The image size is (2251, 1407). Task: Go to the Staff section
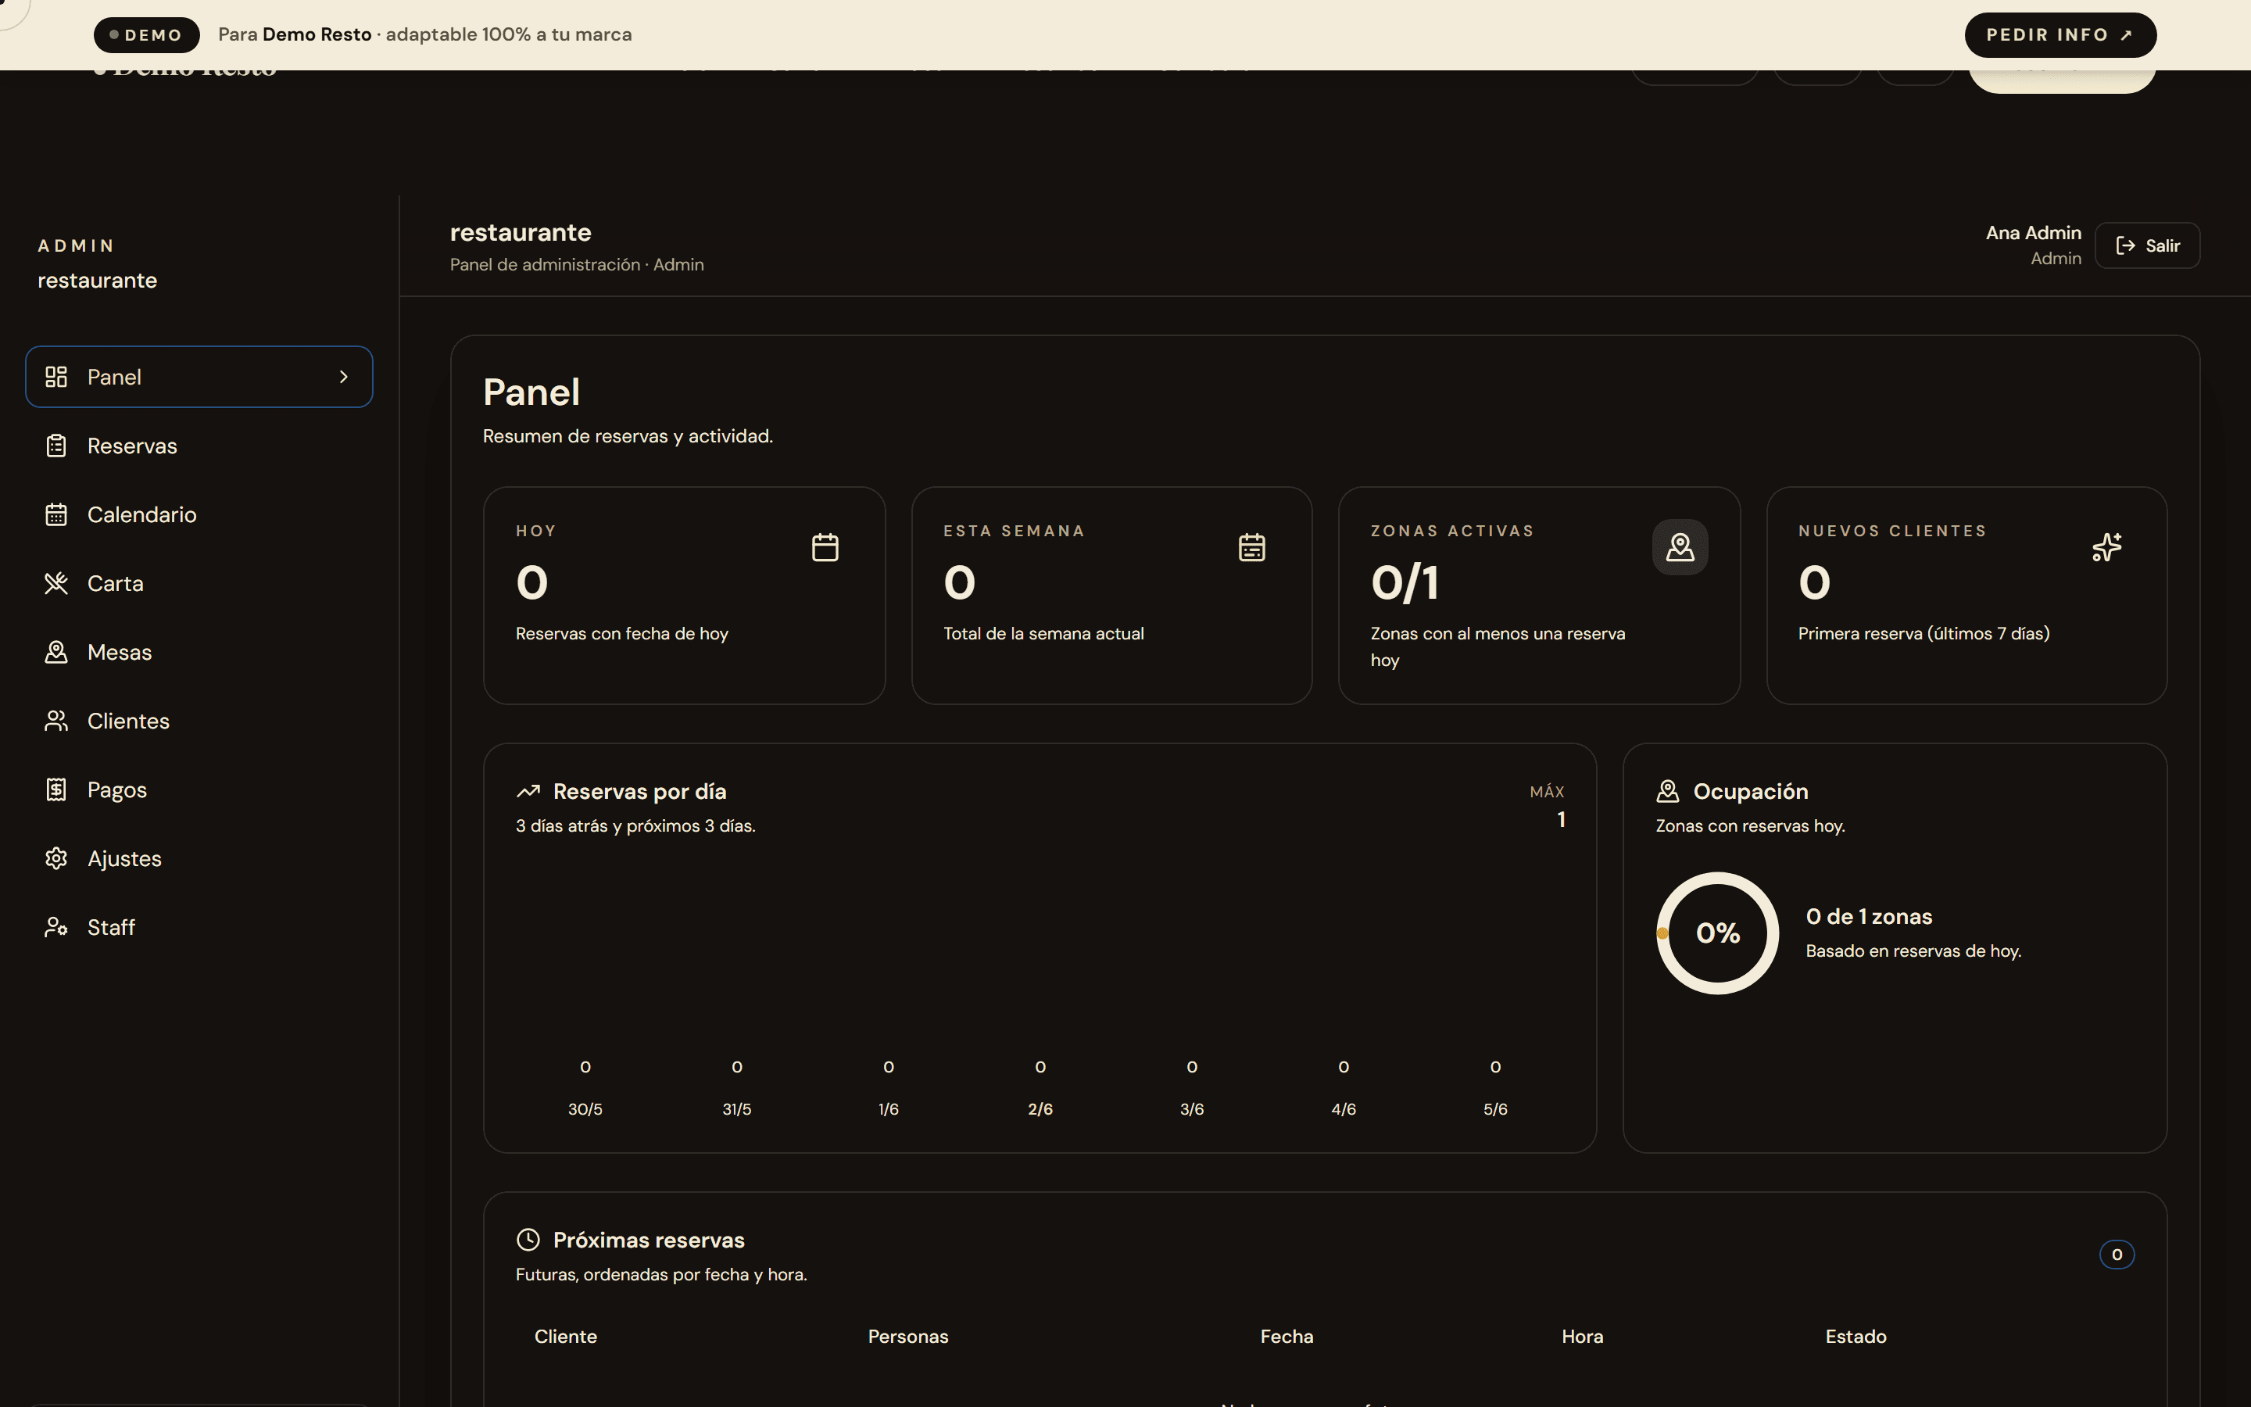coord(199,928)
